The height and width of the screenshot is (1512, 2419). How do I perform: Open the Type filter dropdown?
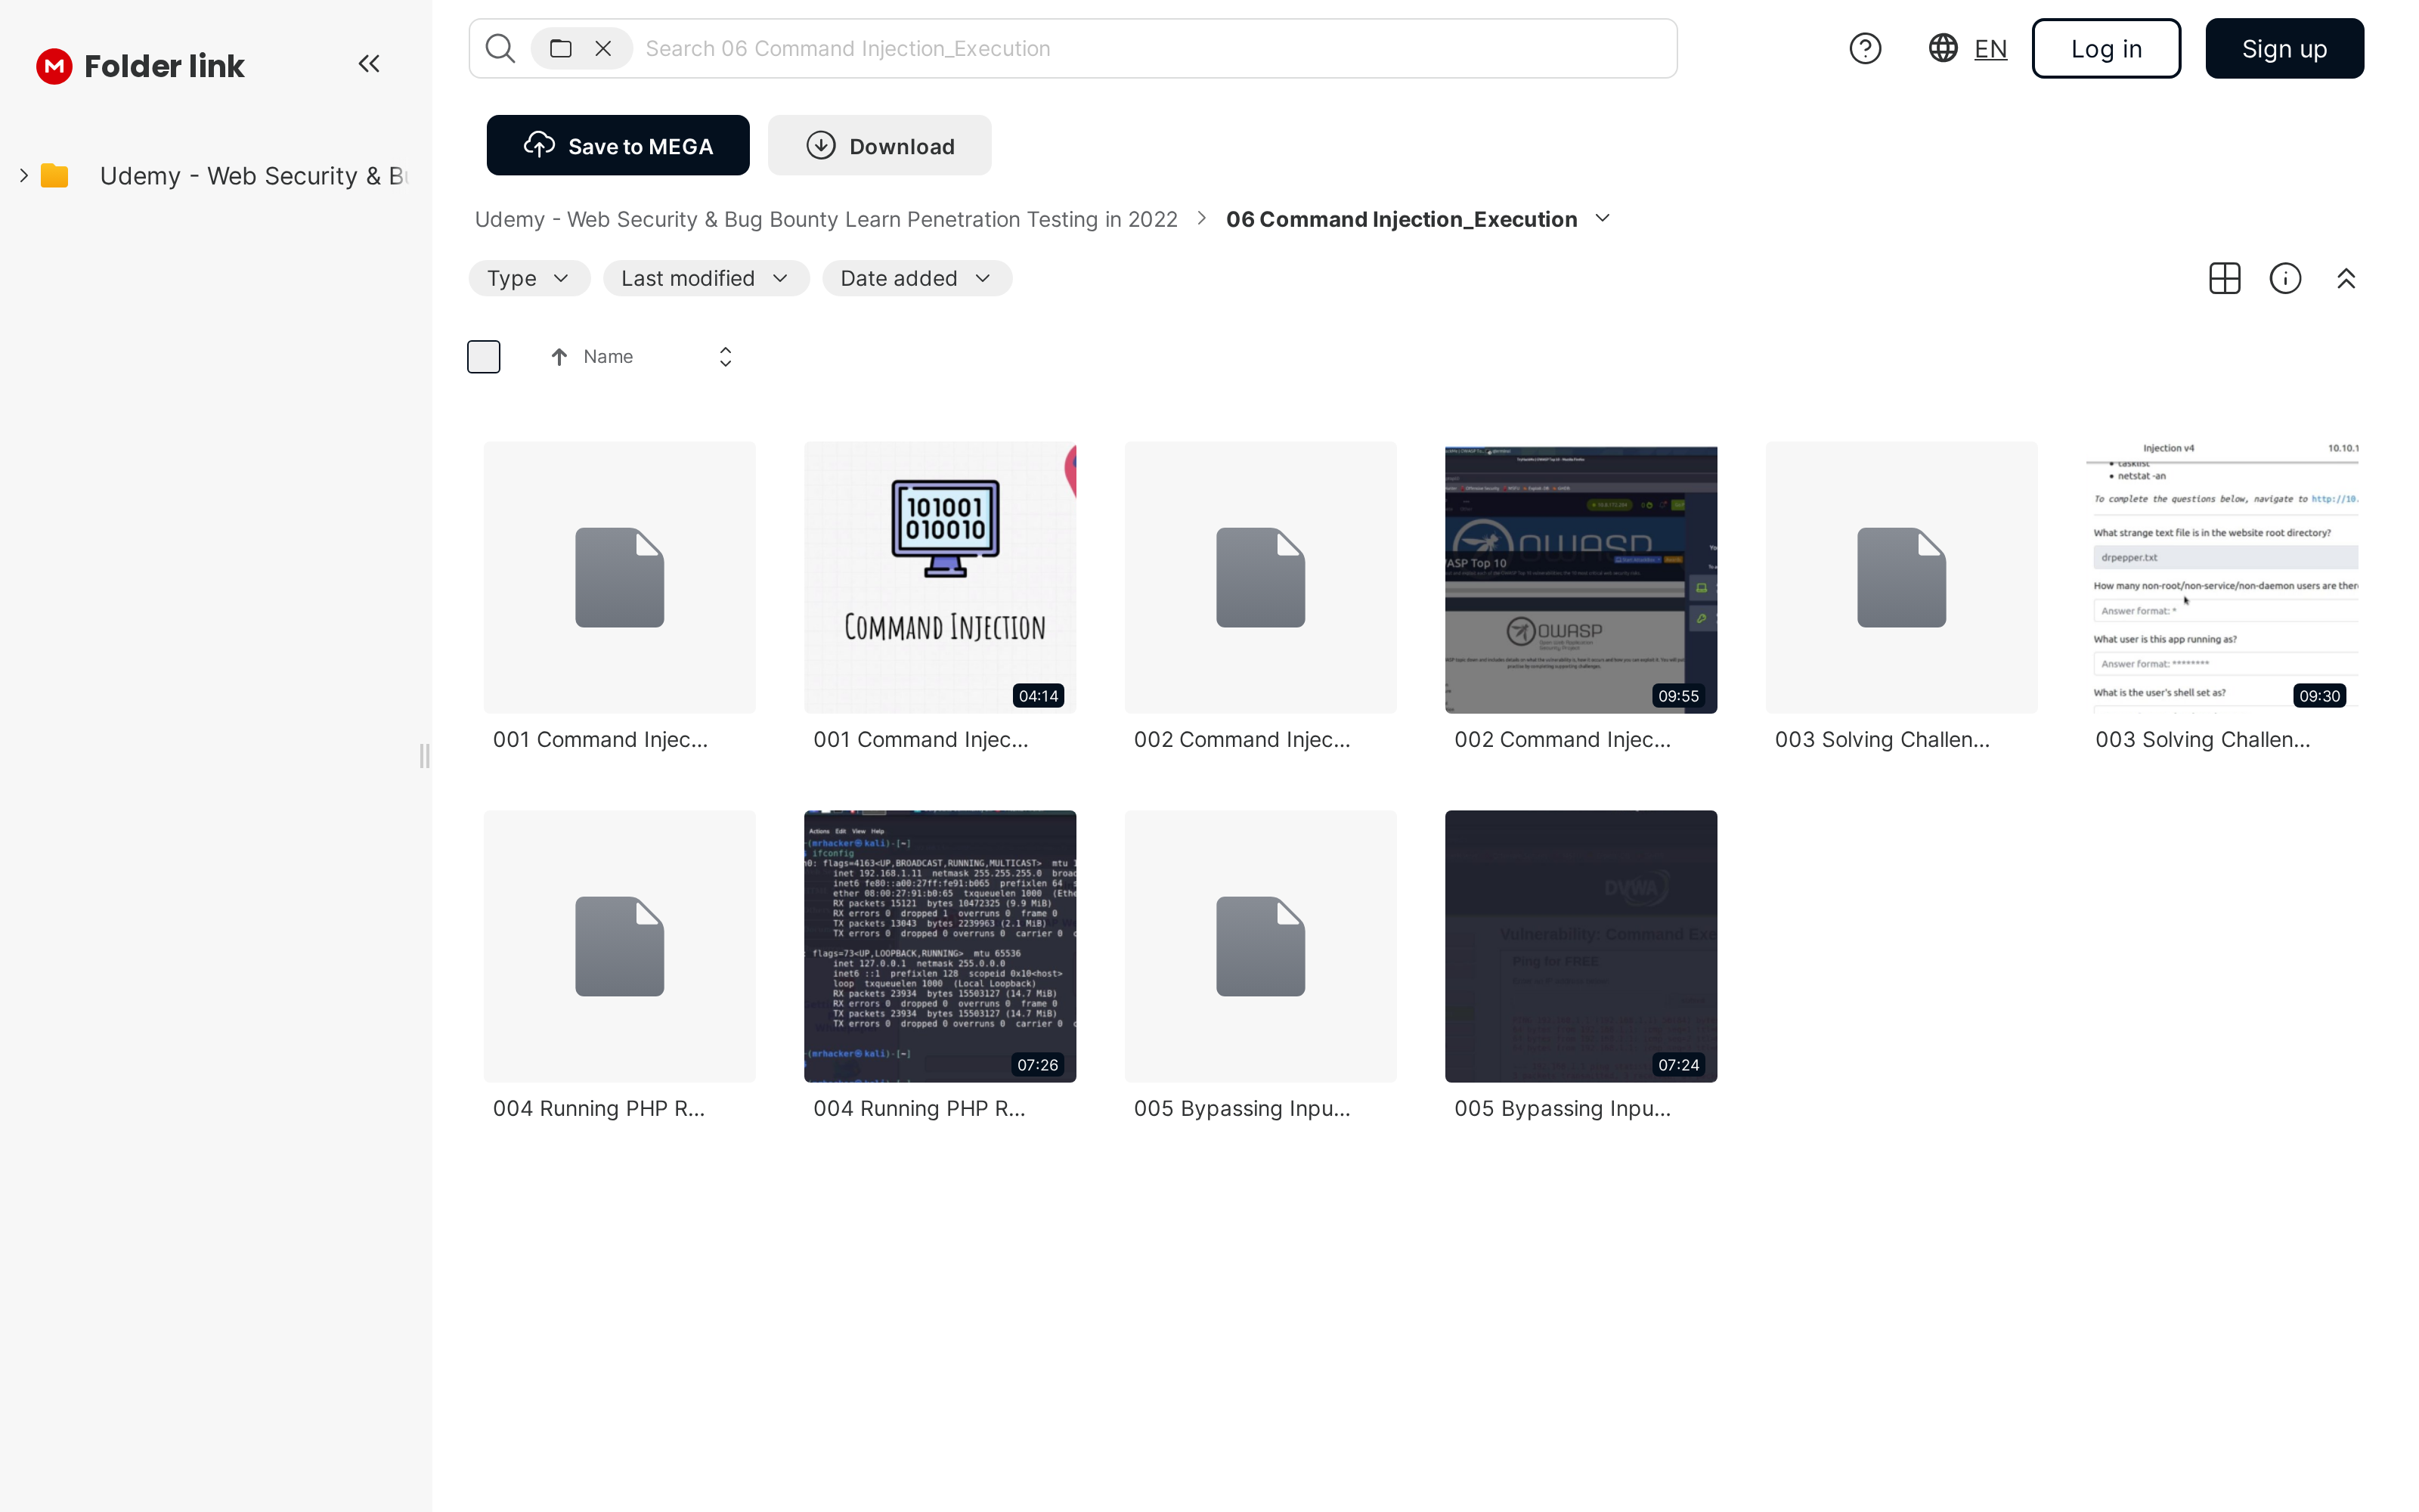click(529, 278)
